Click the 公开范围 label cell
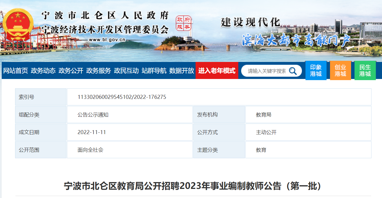 click(x=41, y=150)
